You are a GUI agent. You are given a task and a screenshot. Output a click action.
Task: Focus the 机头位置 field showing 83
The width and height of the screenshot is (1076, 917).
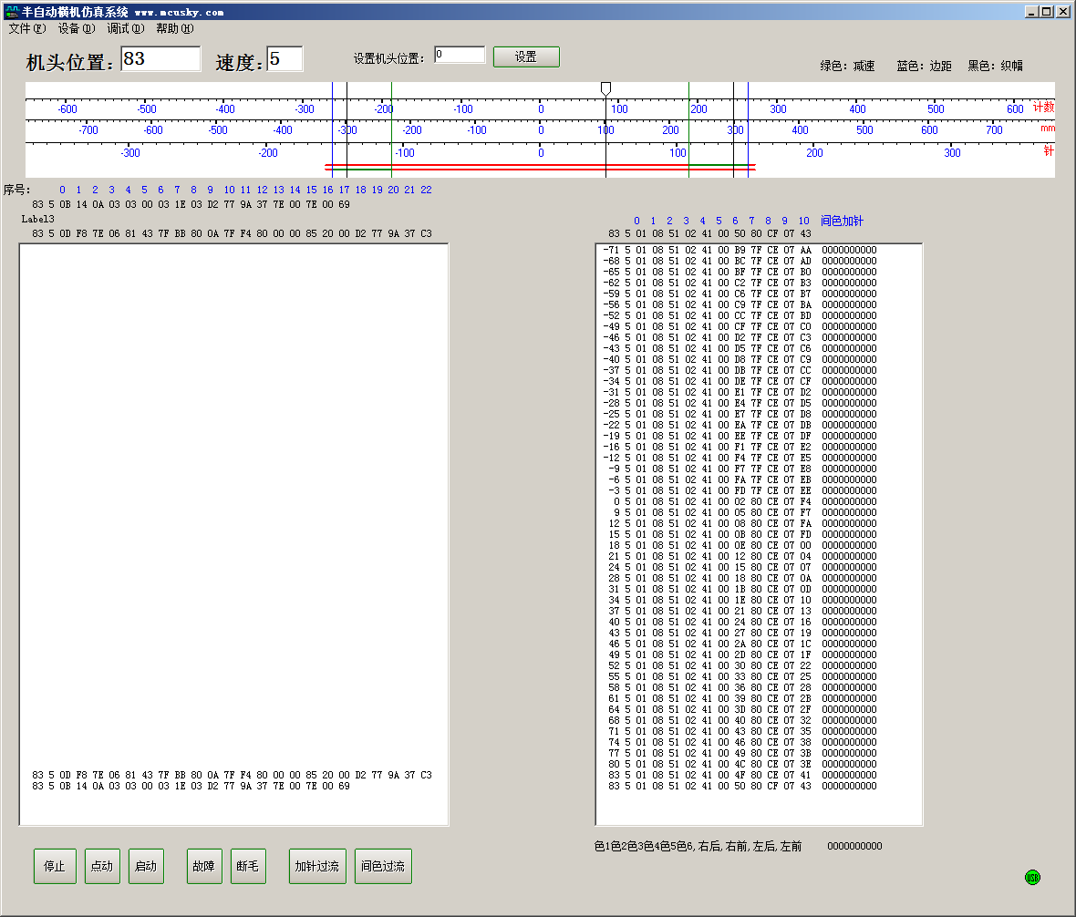(160, 59)
